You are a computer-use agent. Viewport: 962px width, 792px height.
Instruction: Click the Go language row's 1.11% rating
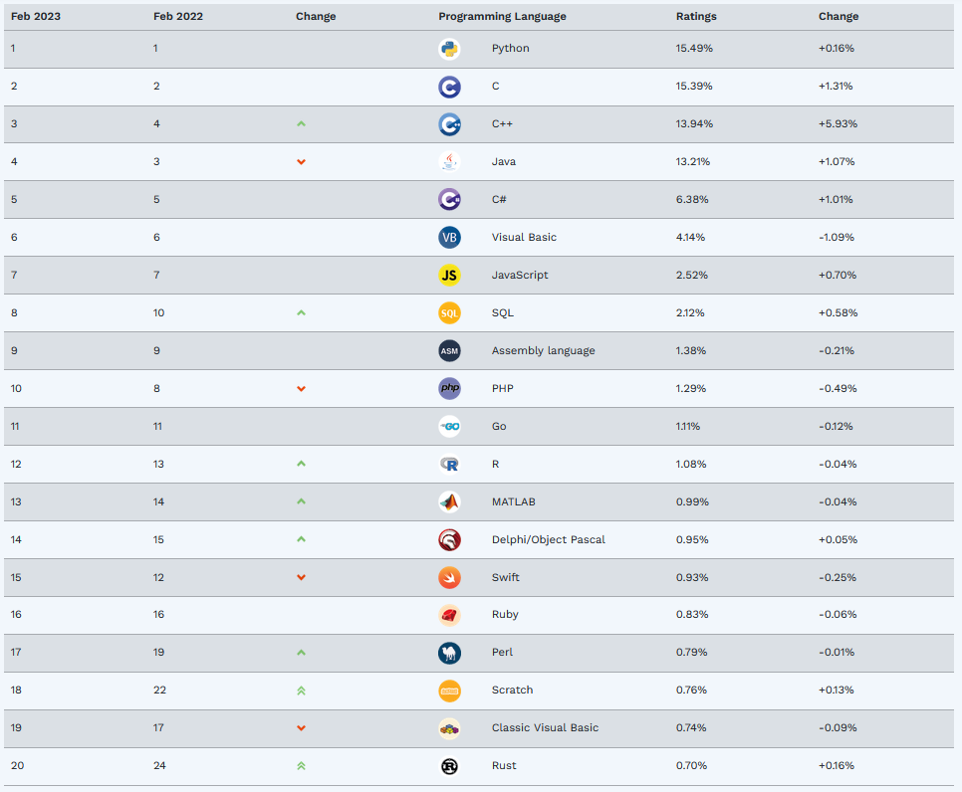tap(688, 427)
